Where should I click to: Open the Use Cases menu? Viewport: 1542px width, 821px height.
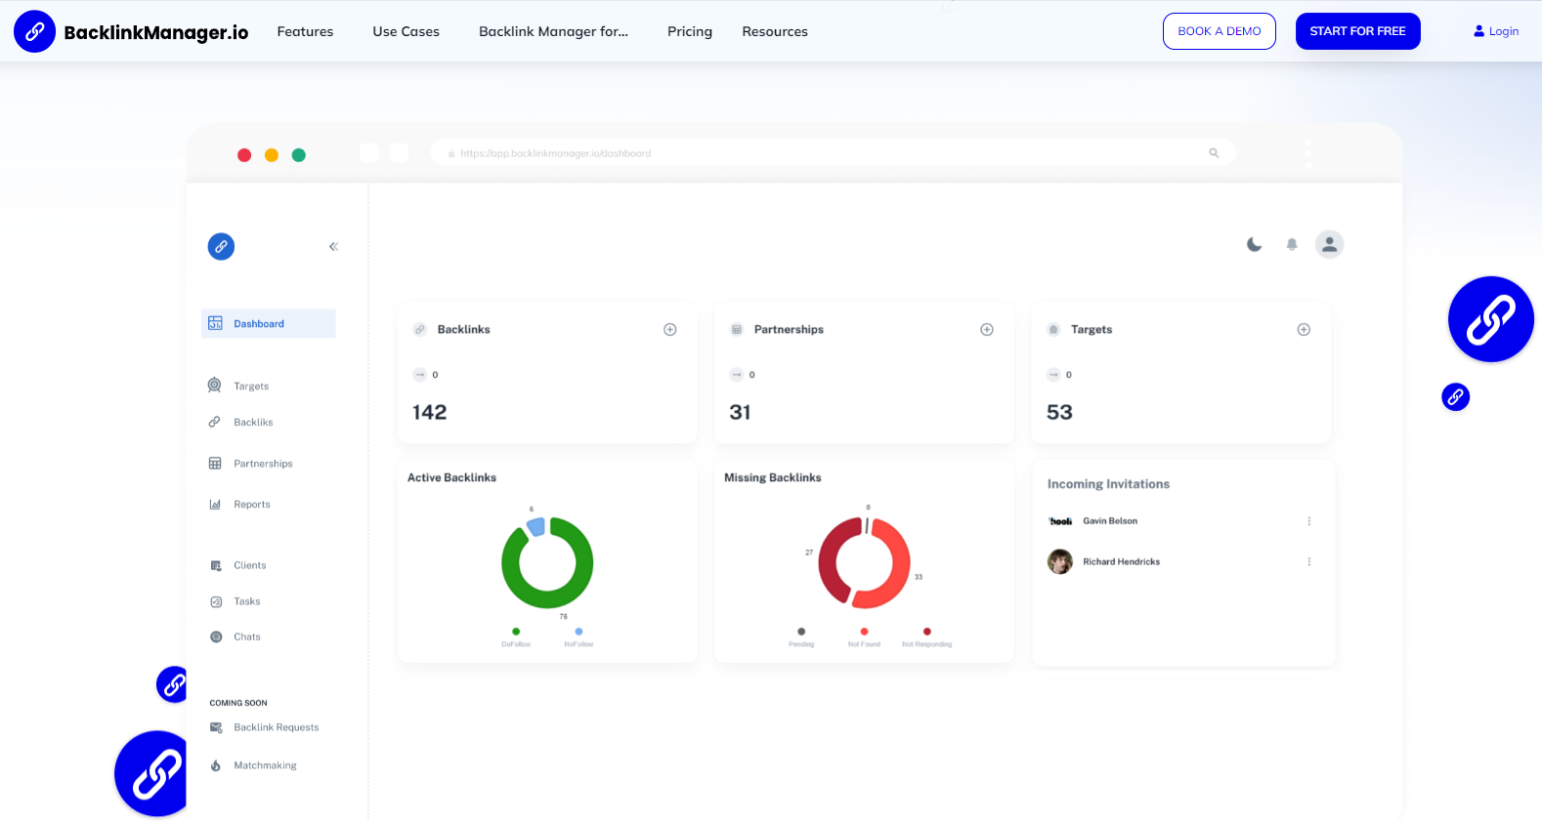[406, 31]
